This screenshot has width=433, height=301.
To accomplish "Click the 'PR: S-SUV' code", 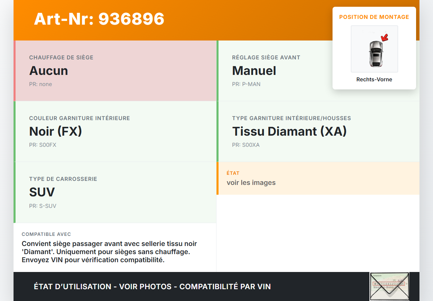I will pos(43,206).
